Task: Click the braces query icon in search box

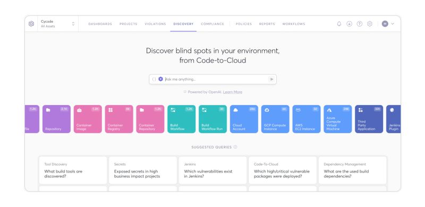Action: 154,79
